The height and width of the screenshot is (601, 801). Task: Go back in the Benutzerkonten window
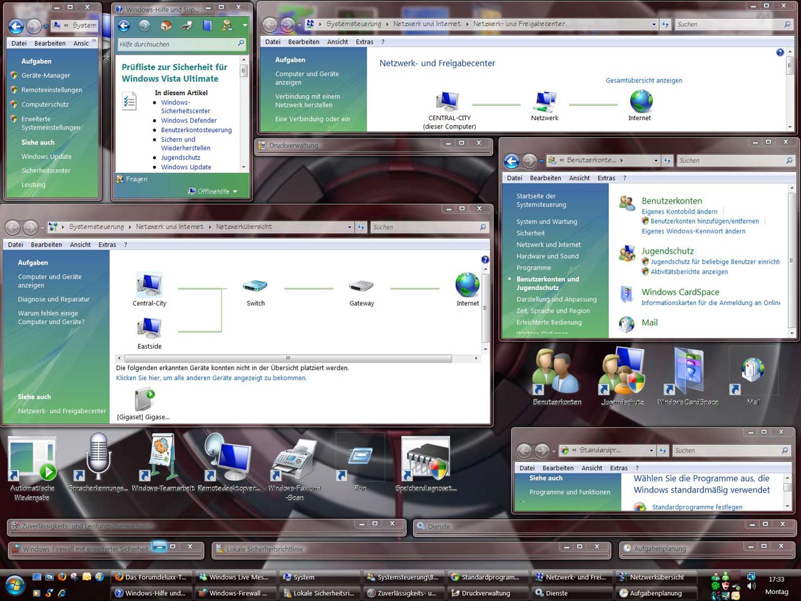coord(512,161)
